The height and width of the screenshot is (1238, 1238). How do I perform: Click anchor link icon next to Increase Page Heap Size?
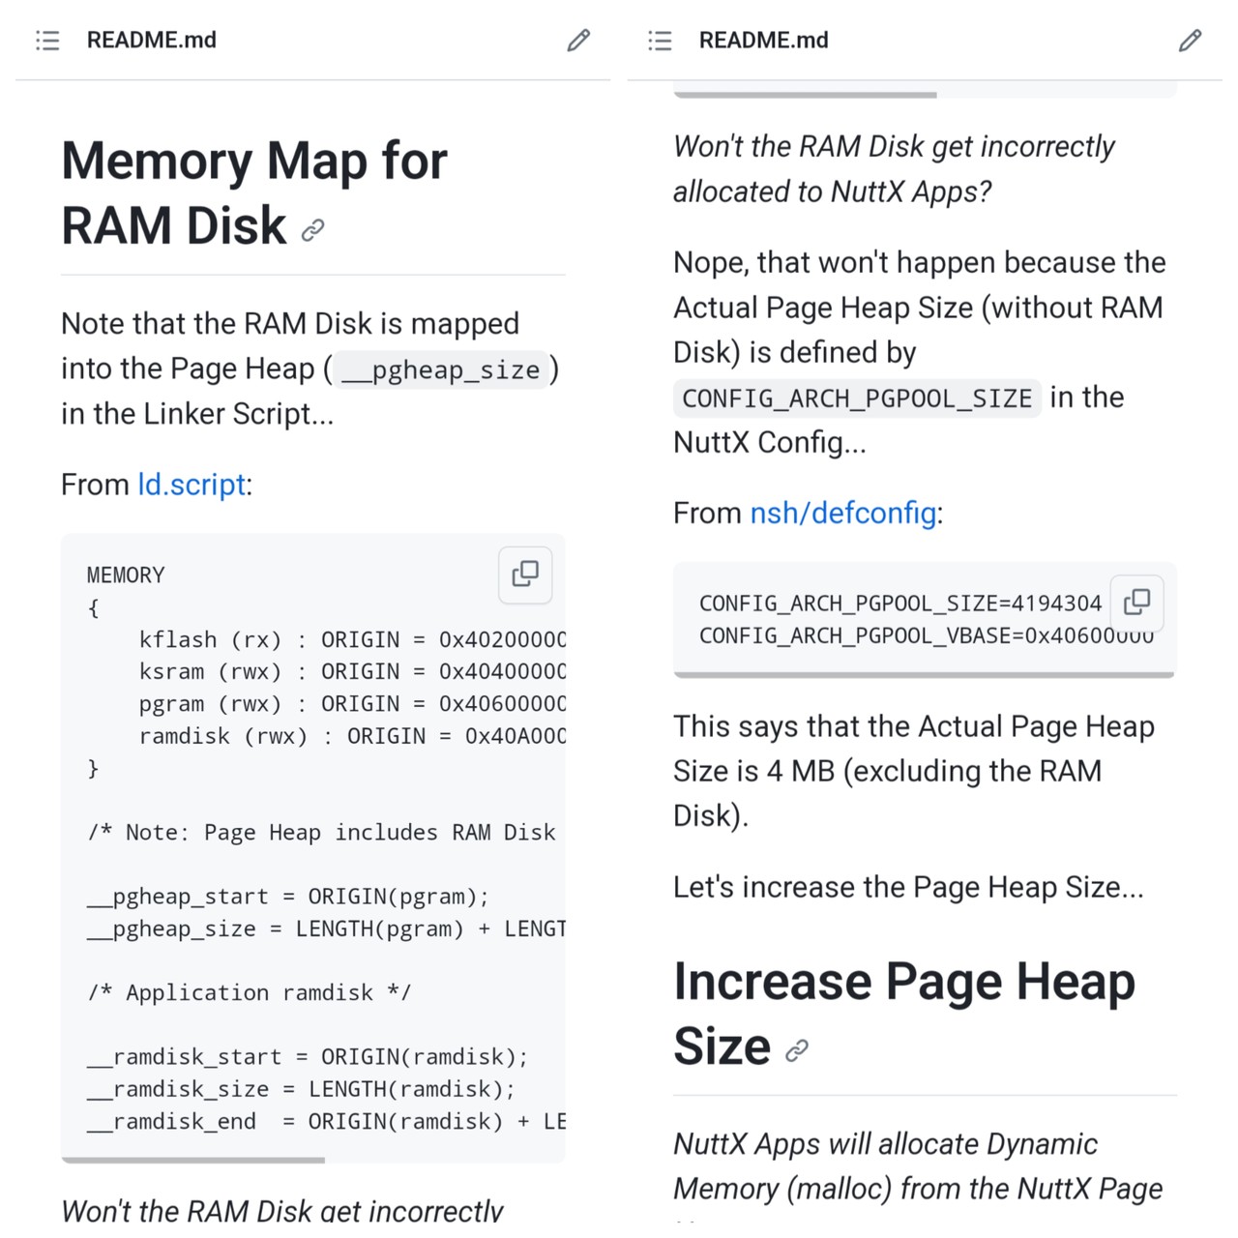[x=797, y=1050]
